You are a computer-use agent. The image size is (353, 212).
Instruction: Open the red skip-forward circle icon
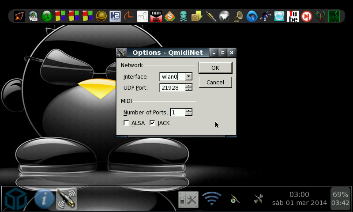307,16
